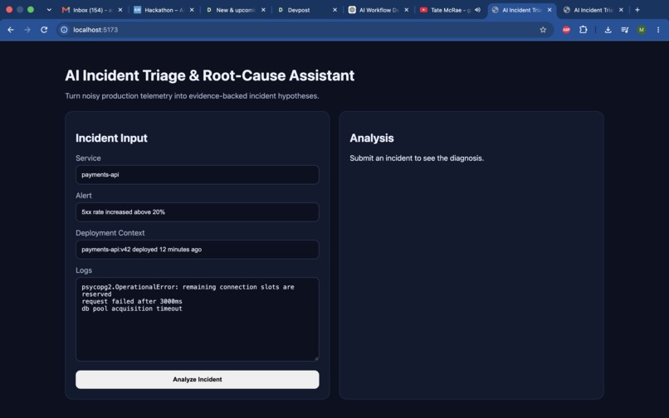Click the 'Deployment Context' label

click(110, 233)
